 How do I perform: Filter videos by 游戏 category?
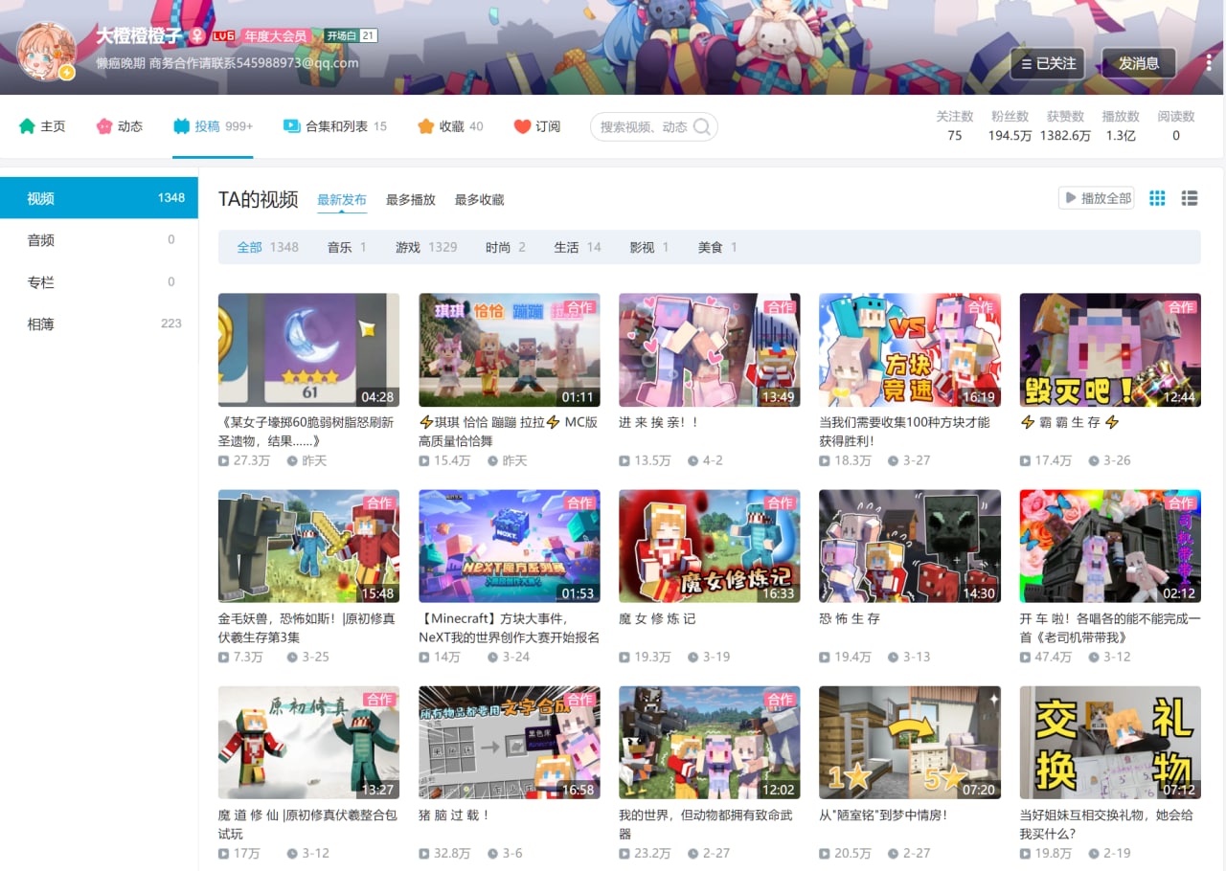tap(408, 247)
